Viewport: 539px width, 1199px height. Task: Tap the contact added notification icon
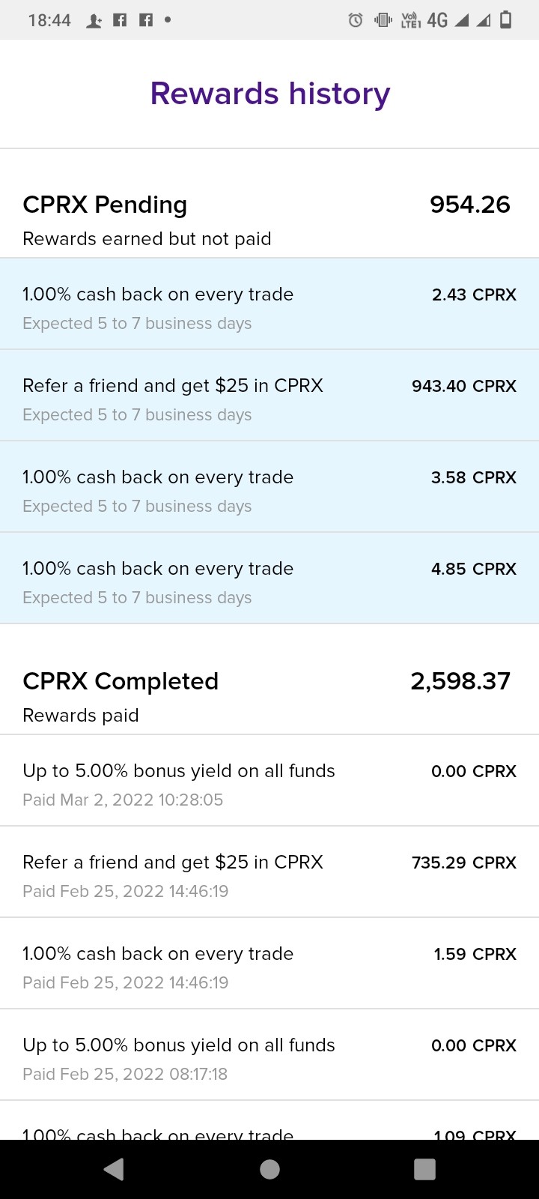pos(94,21)
